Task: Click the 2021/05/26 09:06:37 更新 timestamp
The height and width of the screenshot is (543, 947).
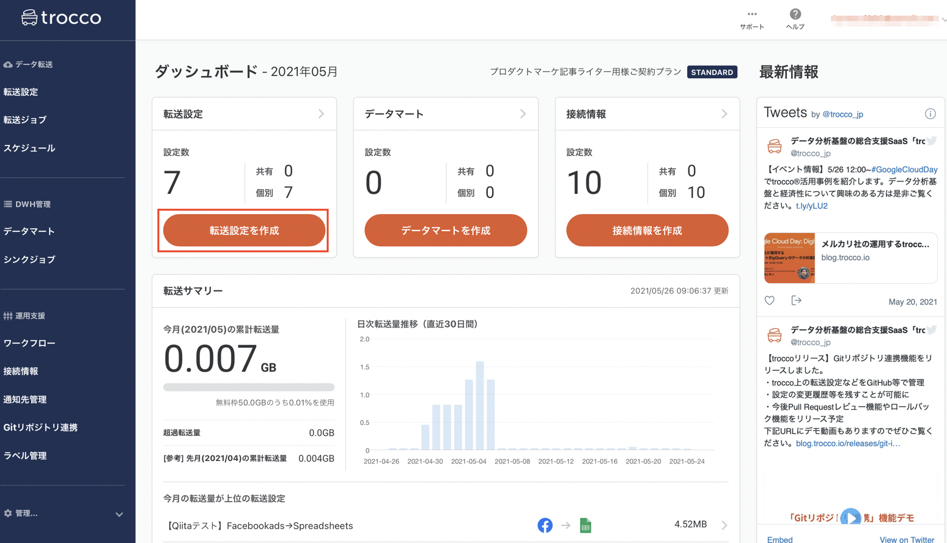Action: [x=679, y=291]
